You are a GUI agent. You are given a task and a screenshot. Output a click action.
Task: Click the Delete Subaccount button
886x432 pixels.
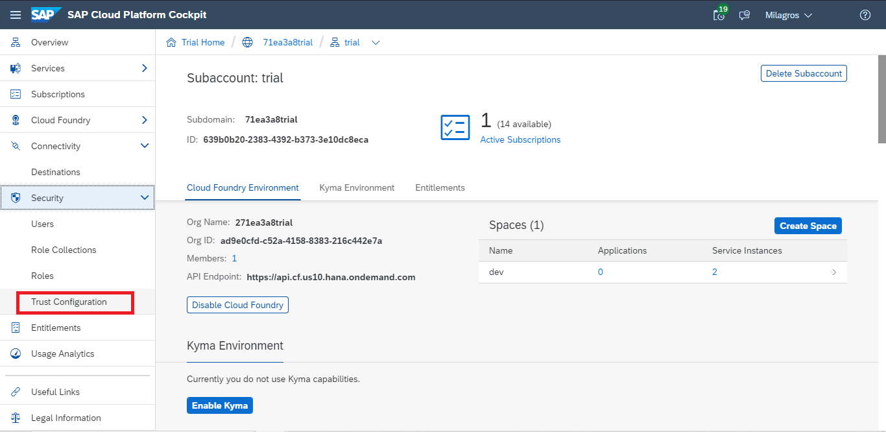804,73
